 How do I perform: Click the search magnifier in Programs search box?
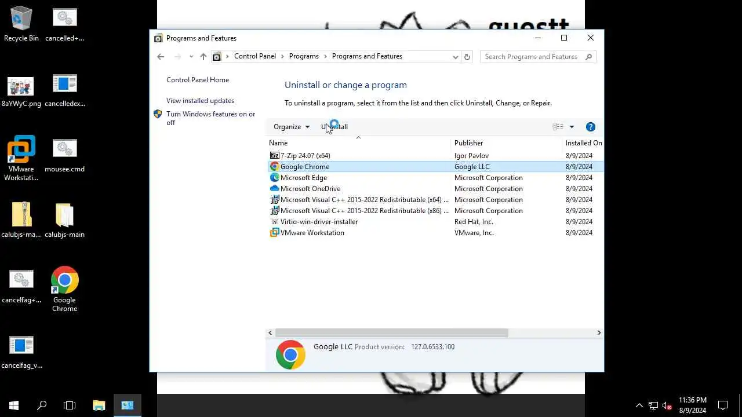[589, 57]
